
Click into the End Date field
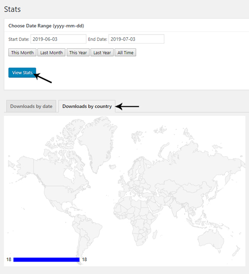point(136,39)
